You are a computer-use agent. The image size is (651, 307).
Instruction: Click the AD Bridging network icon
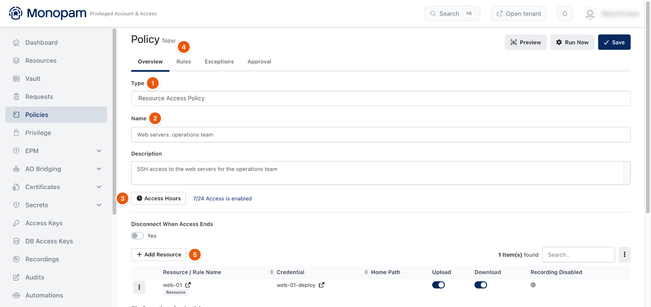[x=16, y=169]
